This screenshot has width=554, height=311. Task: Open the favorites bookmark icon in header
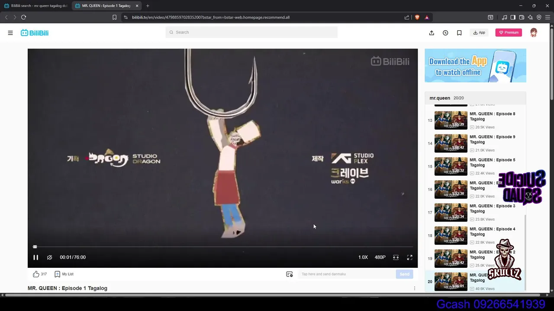coord(459,33)
